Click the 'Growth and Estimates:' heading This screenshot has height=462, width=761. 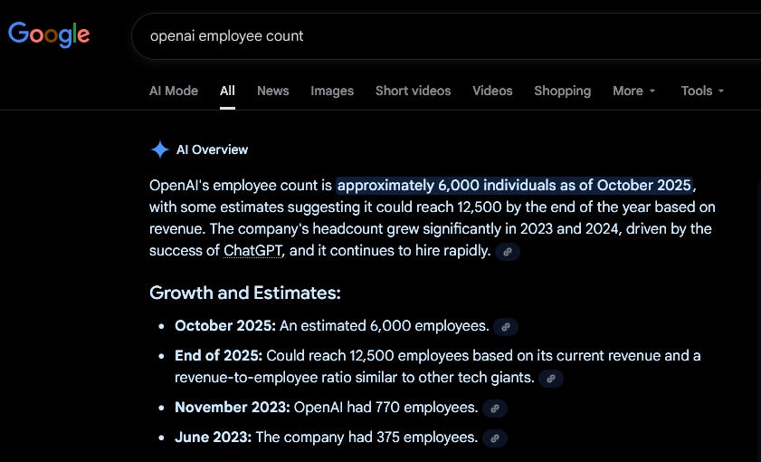(245, 293)
